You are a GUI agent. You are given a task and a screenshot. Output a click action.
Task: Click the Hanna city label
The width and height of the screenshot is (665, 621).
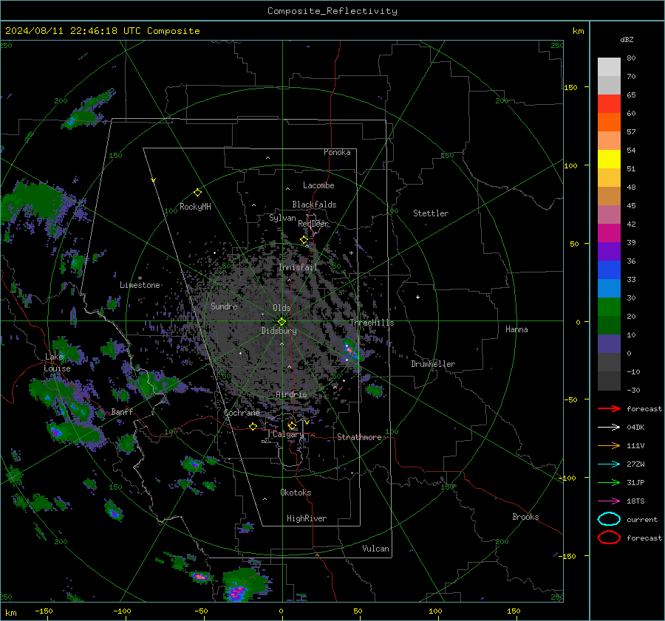516,329
